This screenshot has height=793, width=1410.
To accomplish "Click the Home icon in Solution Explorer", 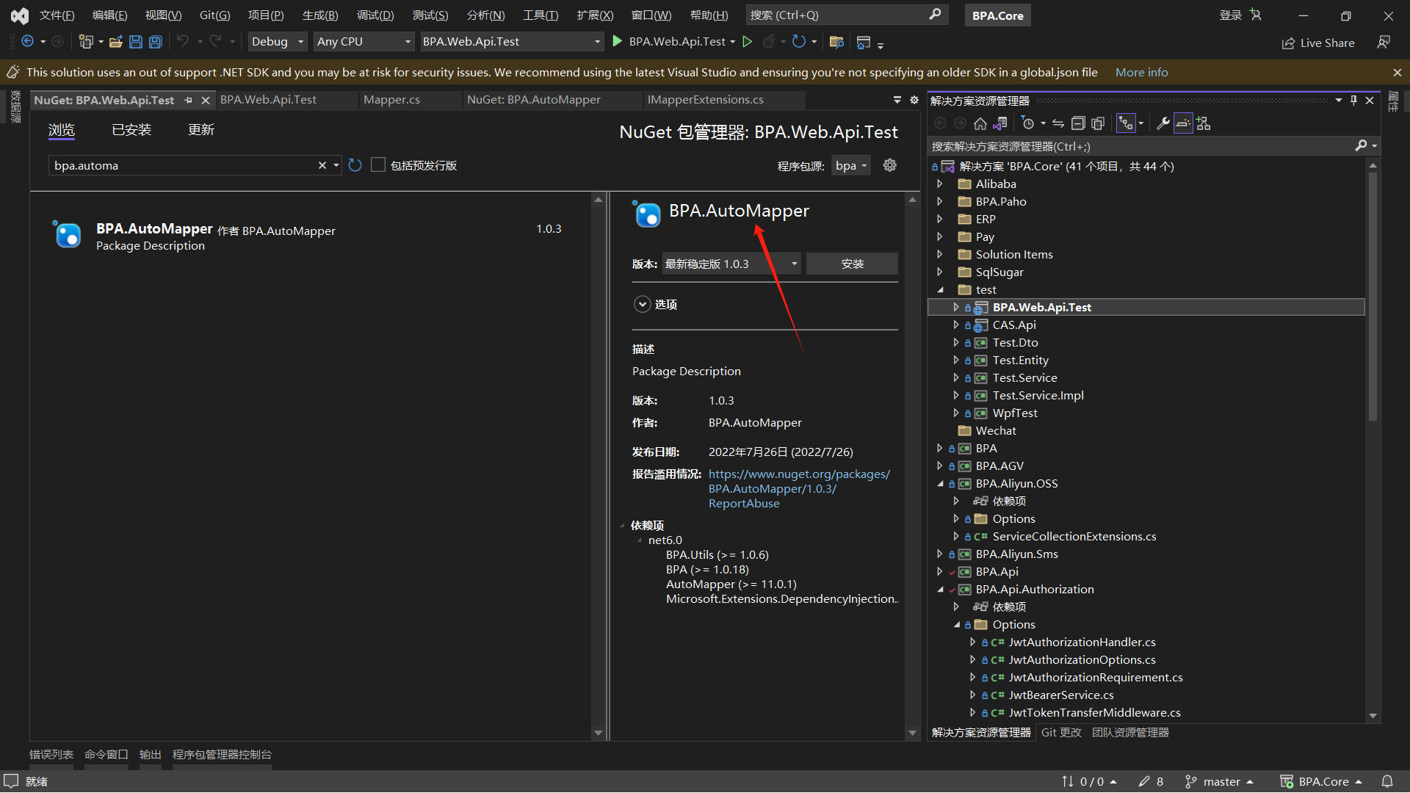I will click(980, 123).
